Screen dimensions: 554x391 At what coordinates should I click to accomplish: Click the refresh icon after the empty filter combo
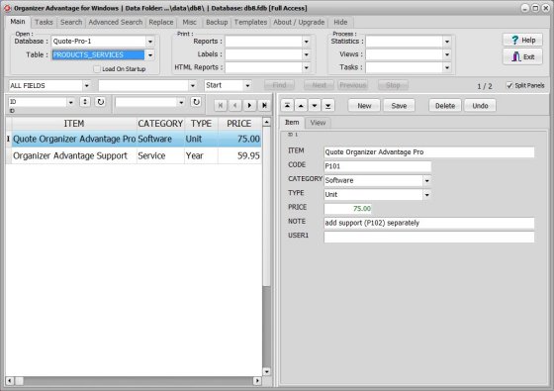pos(196,102)
